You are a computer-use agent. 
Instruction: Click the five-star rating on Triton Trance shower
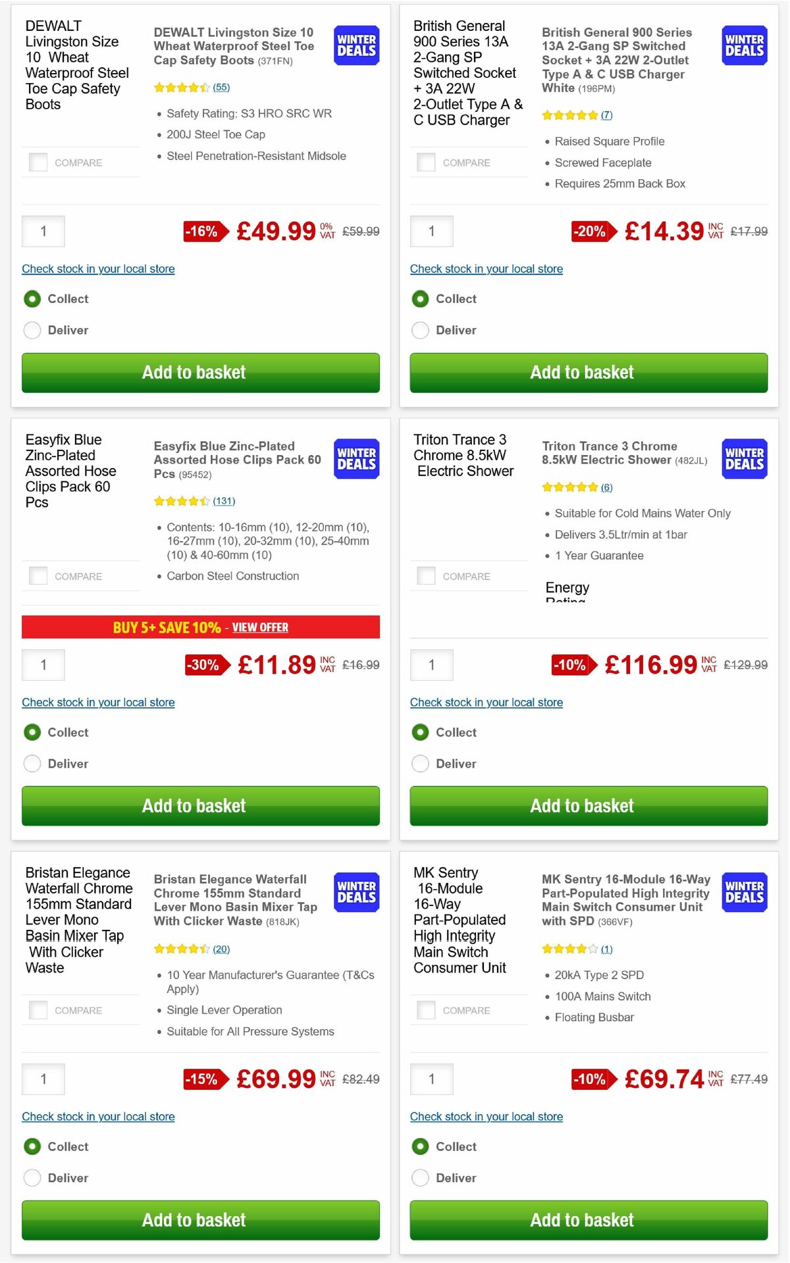point(570,487)
